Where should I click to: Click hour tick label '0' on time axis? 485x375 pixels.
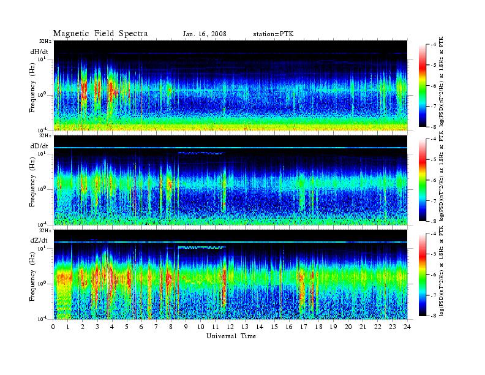53,327
